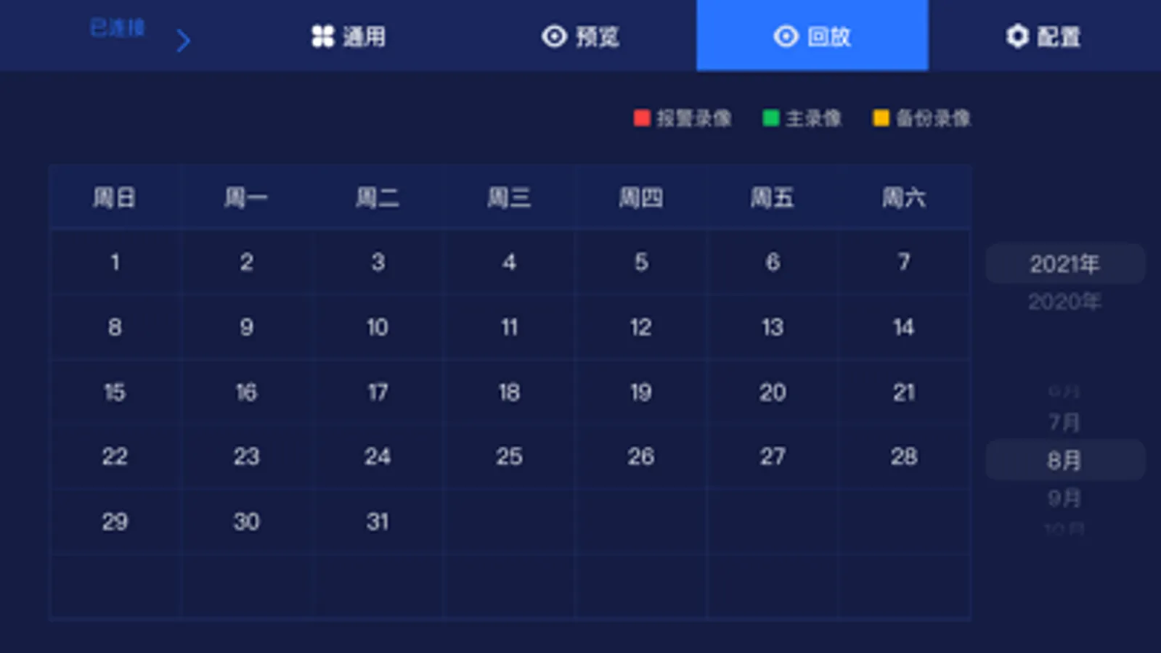
Task: Click the connected status text 已连接
Action: [117, 28]
